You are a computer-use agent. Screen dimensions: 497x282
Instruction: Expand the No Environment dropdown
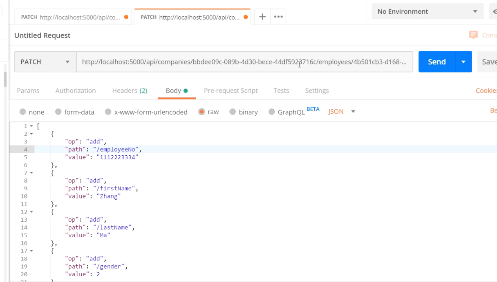click(x=427, y=12)
